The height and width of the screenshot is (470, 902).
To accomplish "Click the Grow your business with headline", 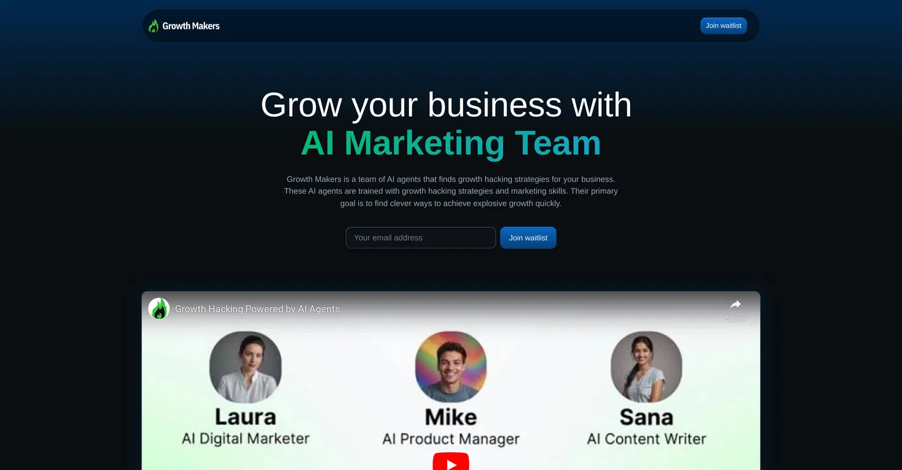I will (446, 105).
